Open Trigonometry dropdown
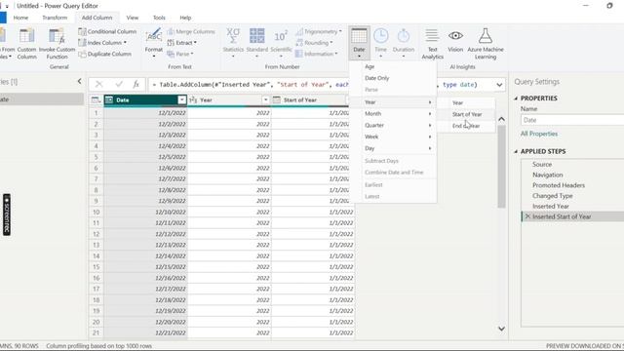Screen dimensions: 624x351 click(x=319, y=31)
